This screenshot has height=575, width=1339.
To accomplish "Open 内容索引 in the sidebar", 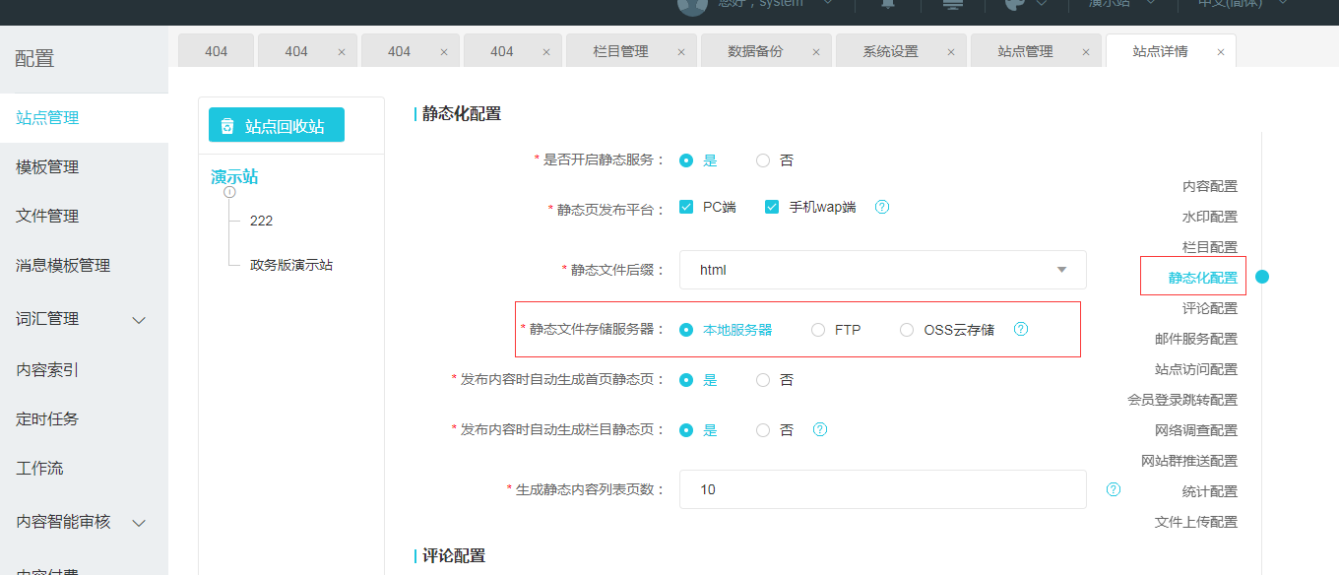I will click(x=84, y=370).
